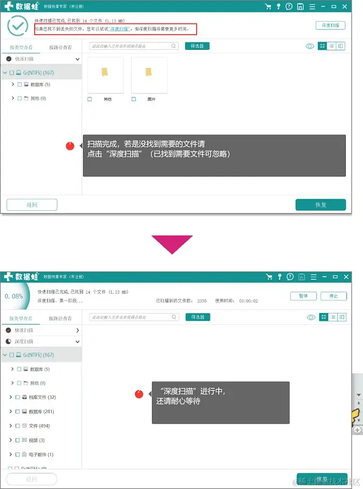Click the G:(NTFS) drive icon in the scan-complete window
This screenshot has width=363, height=489.
click(19, 73)
